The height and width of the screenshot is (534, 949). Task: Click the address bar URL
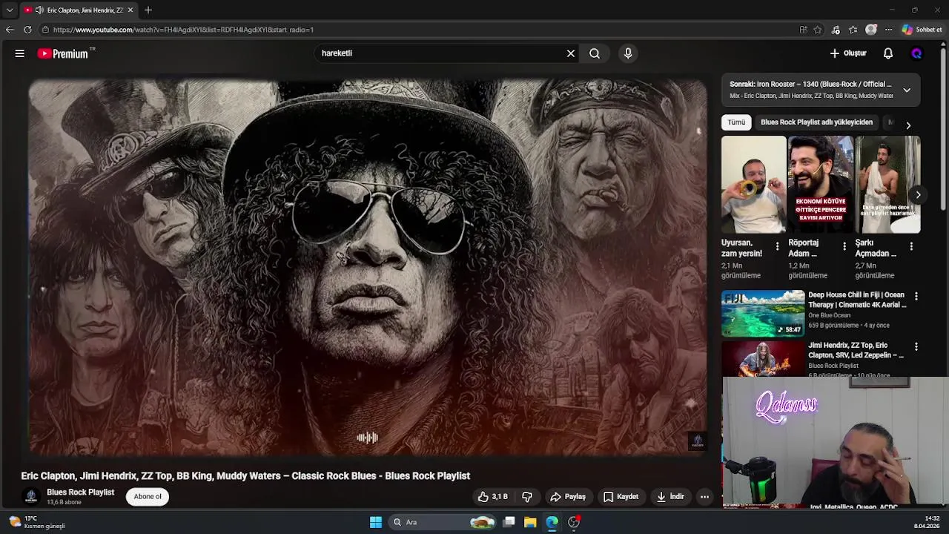pos(183,30)
